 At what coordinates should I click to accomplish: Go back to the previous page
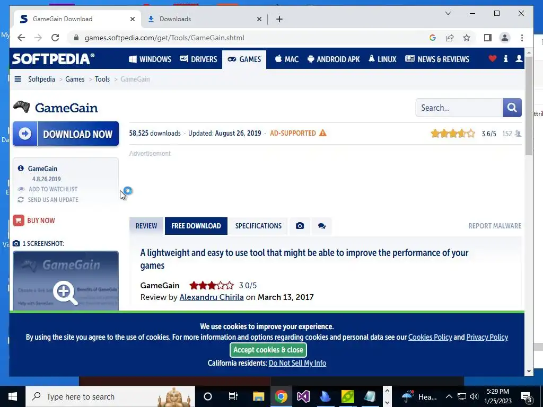pos(21,38)
